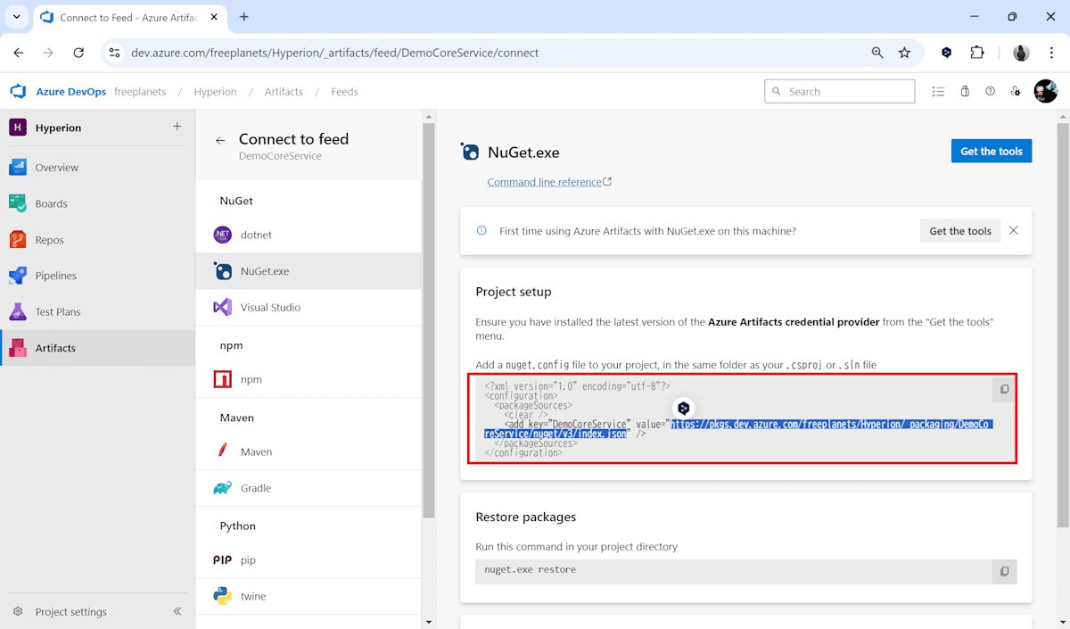Click the blue Get the tools button

(x=992, y=152)
